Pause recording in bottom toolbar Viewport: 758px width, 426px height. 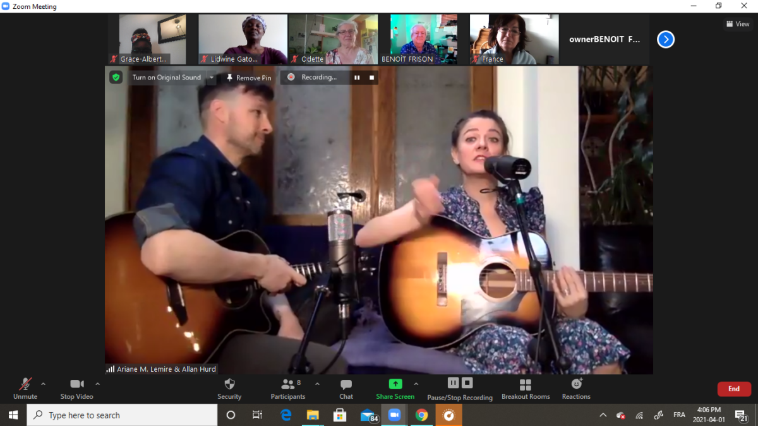click(453, 383)
